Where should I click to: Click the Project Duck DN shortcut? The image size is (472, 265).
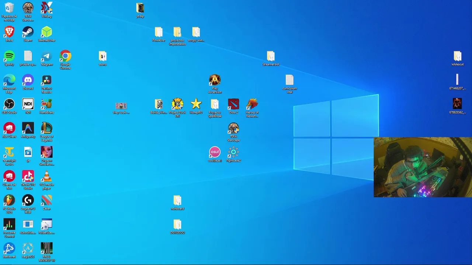coord(177,104)
